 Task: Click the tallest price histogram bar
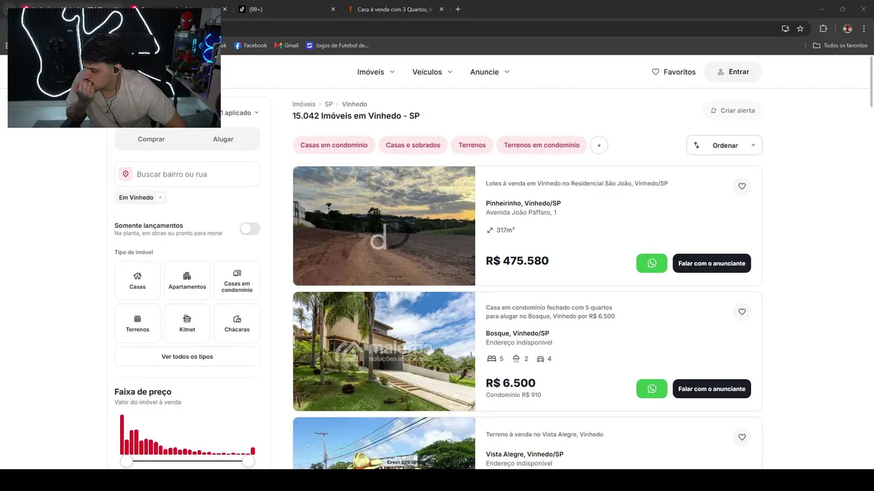(122, 435)
